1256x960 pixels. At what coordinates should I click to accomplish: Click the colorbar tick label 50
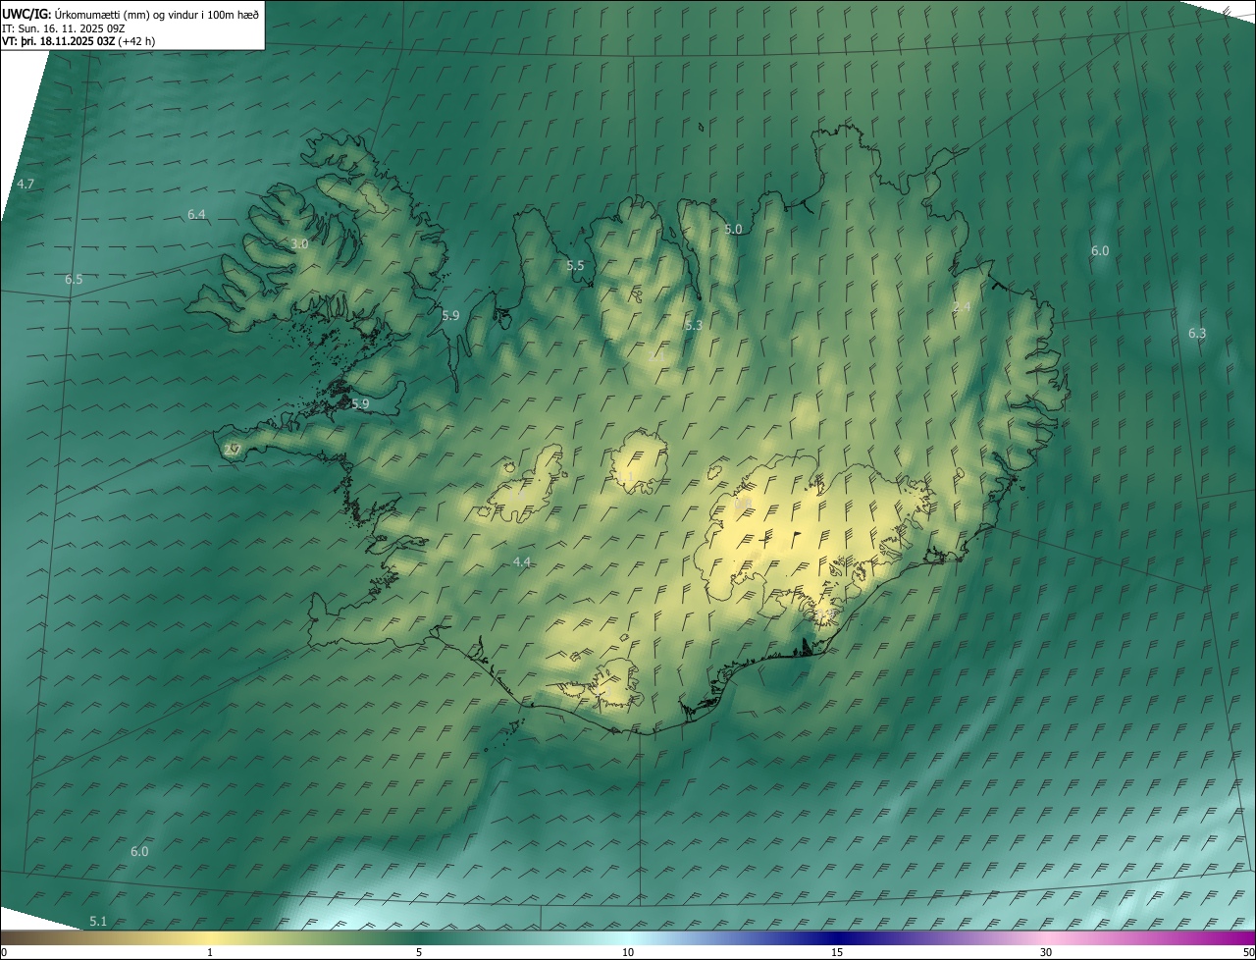[x=1248, y=953]
